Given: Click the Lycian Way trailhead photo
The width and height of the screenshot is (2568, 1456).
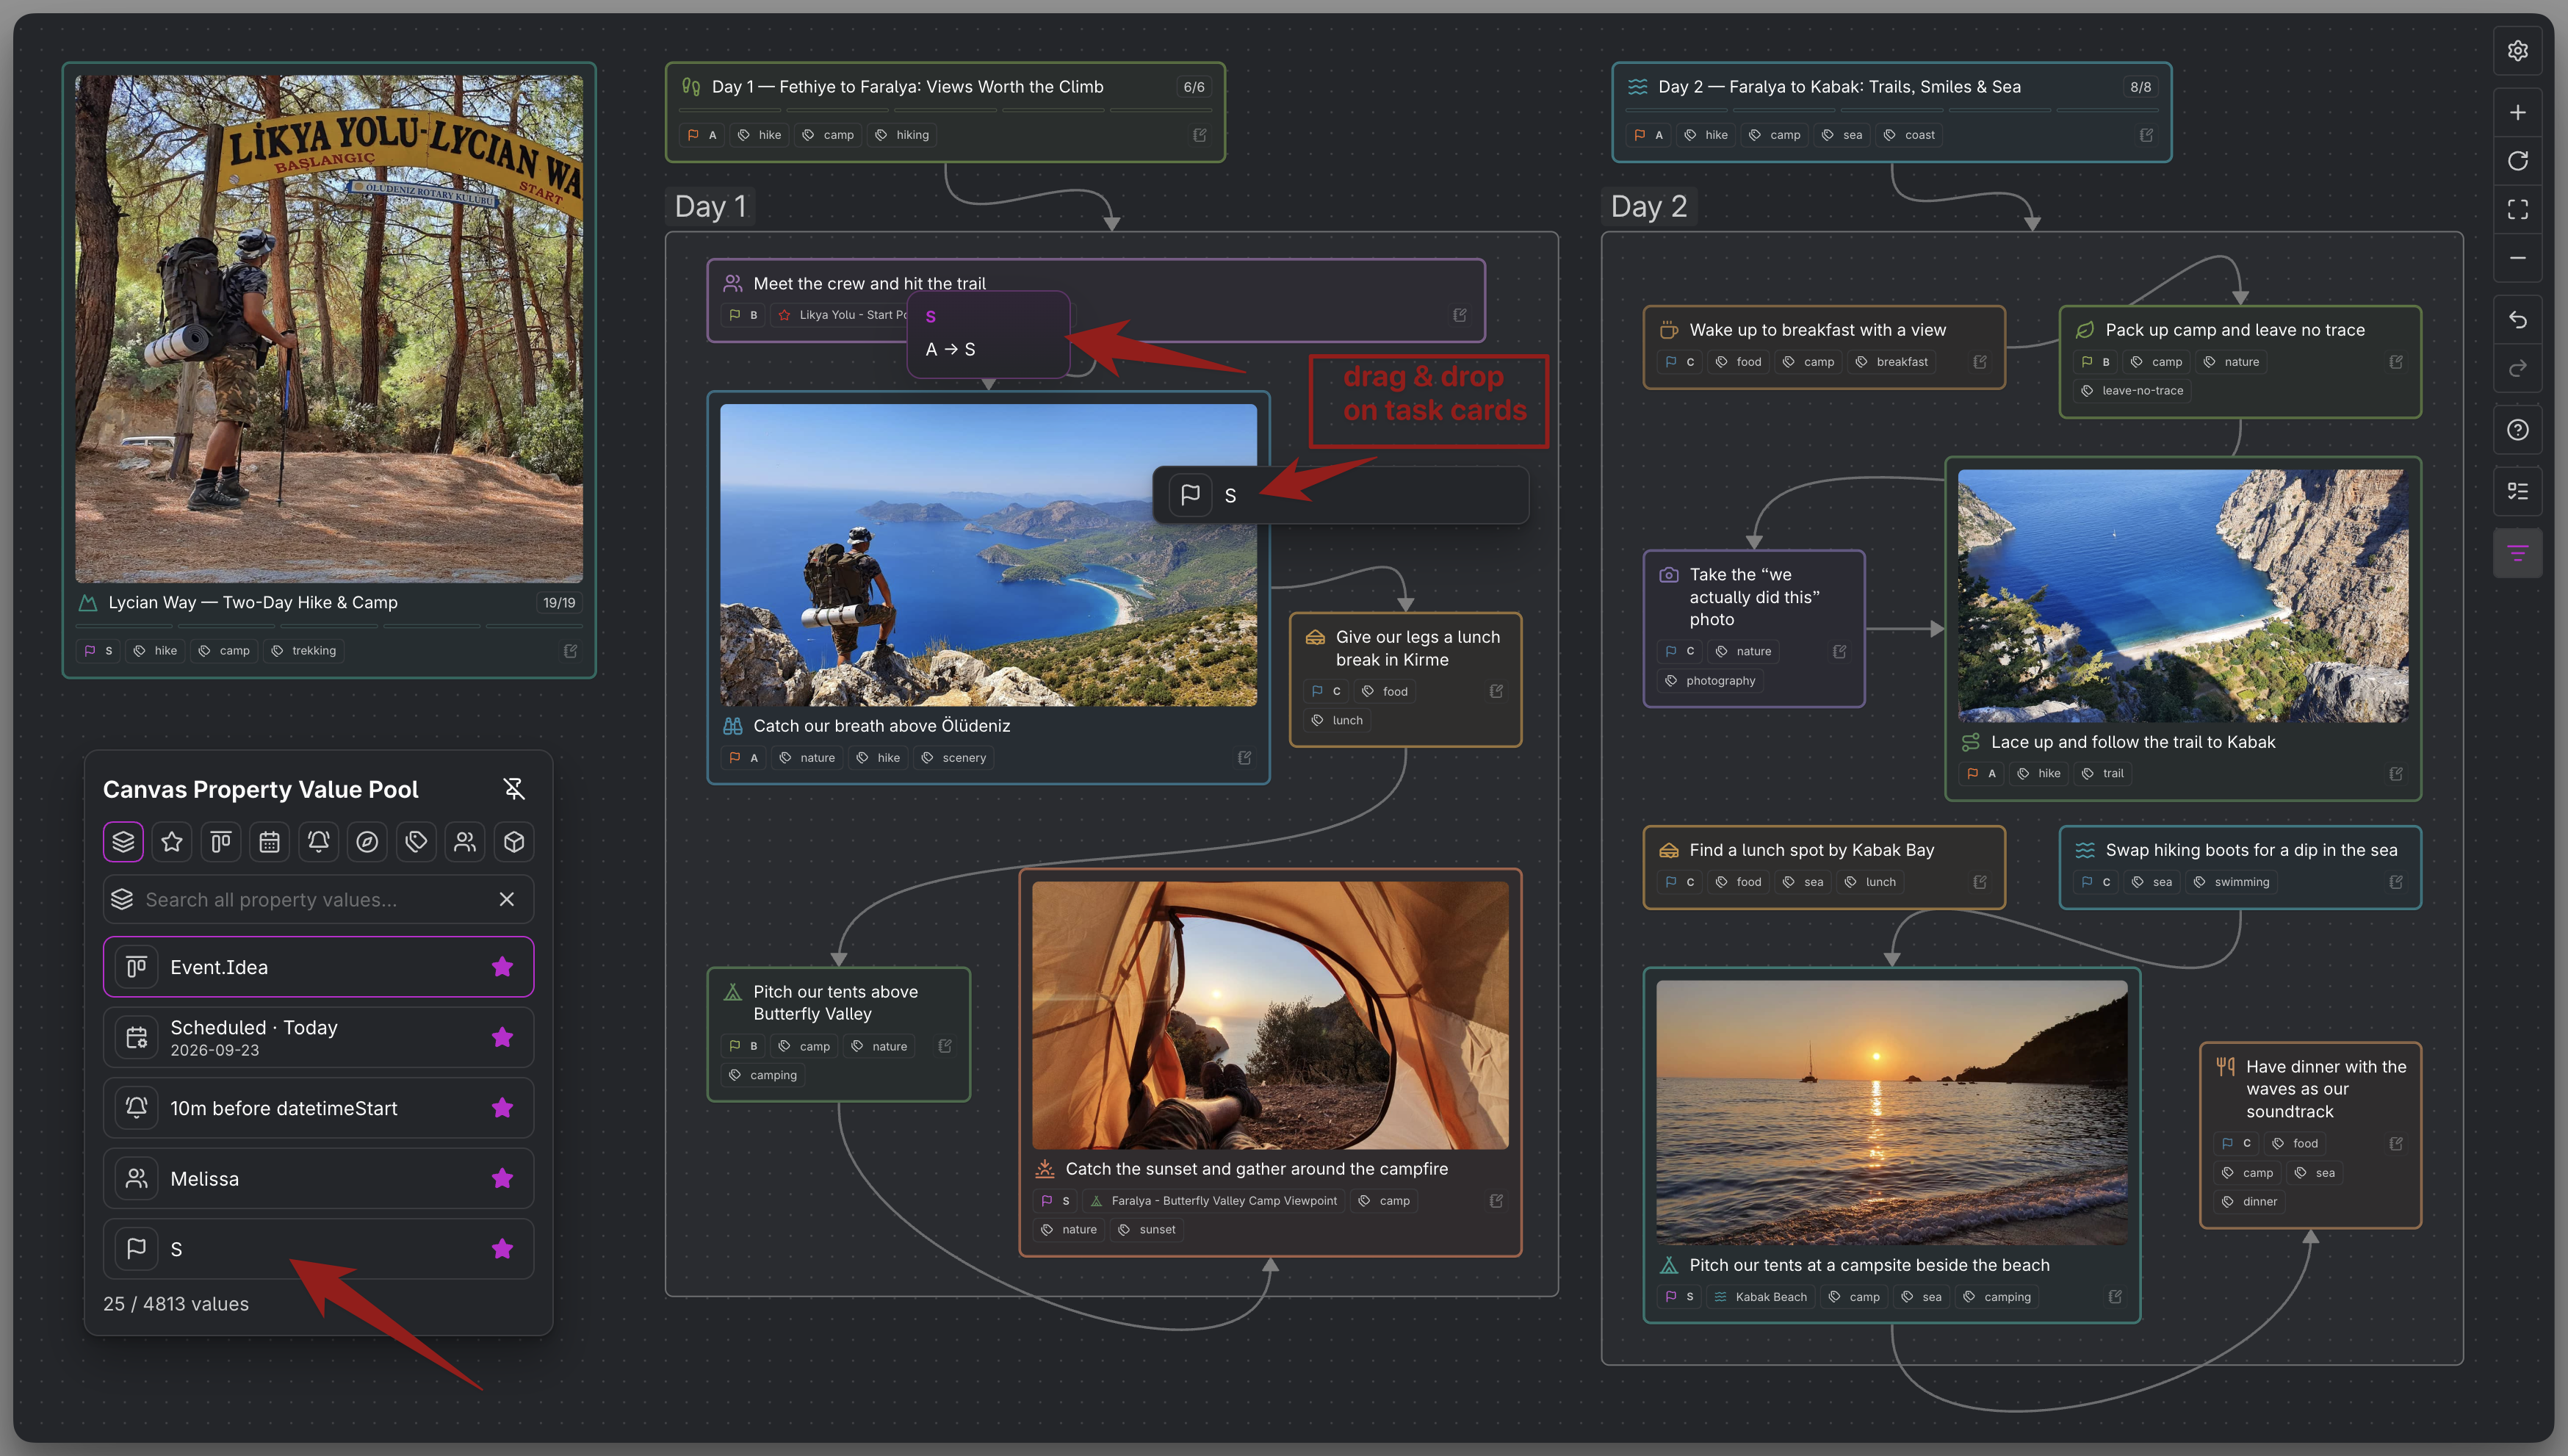Looking at the screenshot, I should pos(329,329).
